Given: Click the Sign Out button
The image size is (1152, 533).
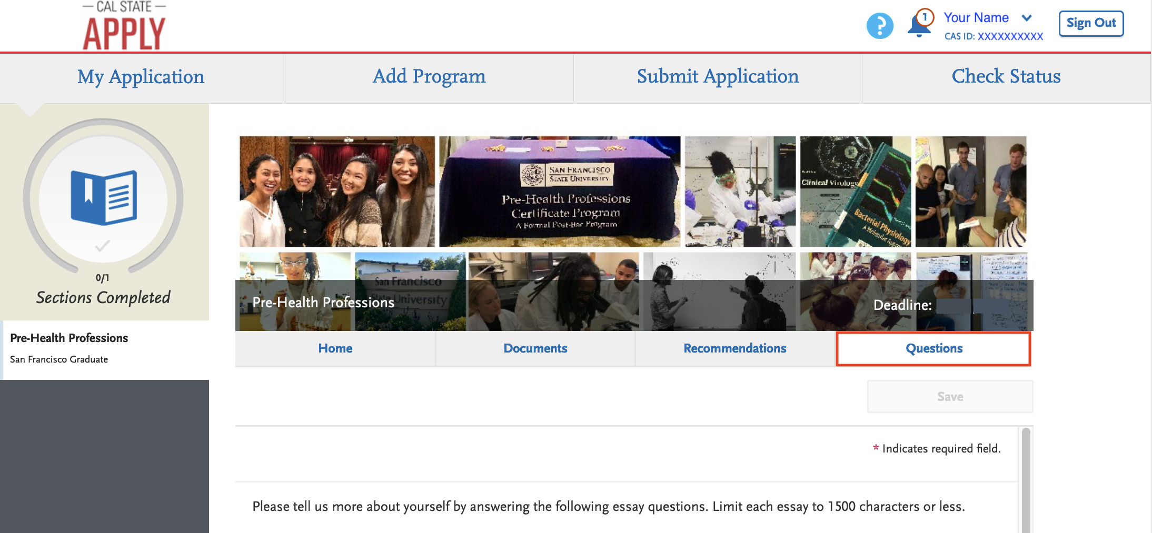Looking at the screenshot, I should click(1091, 23).
